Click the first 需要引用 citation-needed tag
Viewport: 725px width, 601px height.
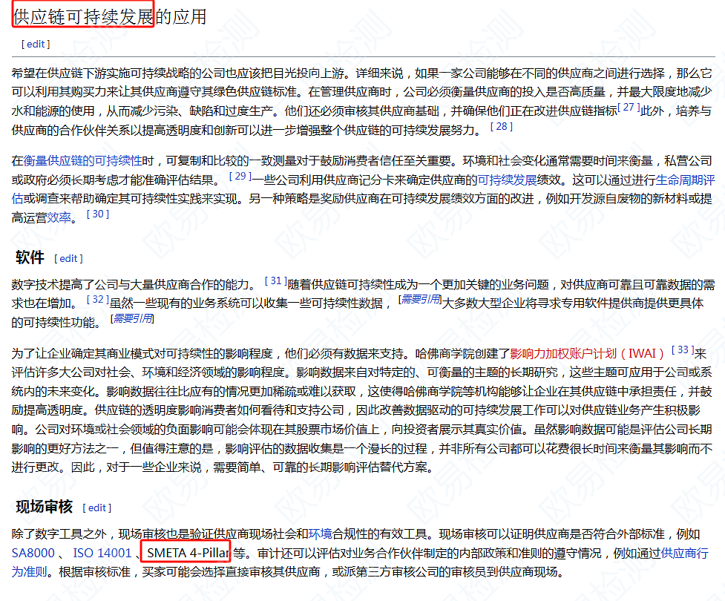pos(420,300)
